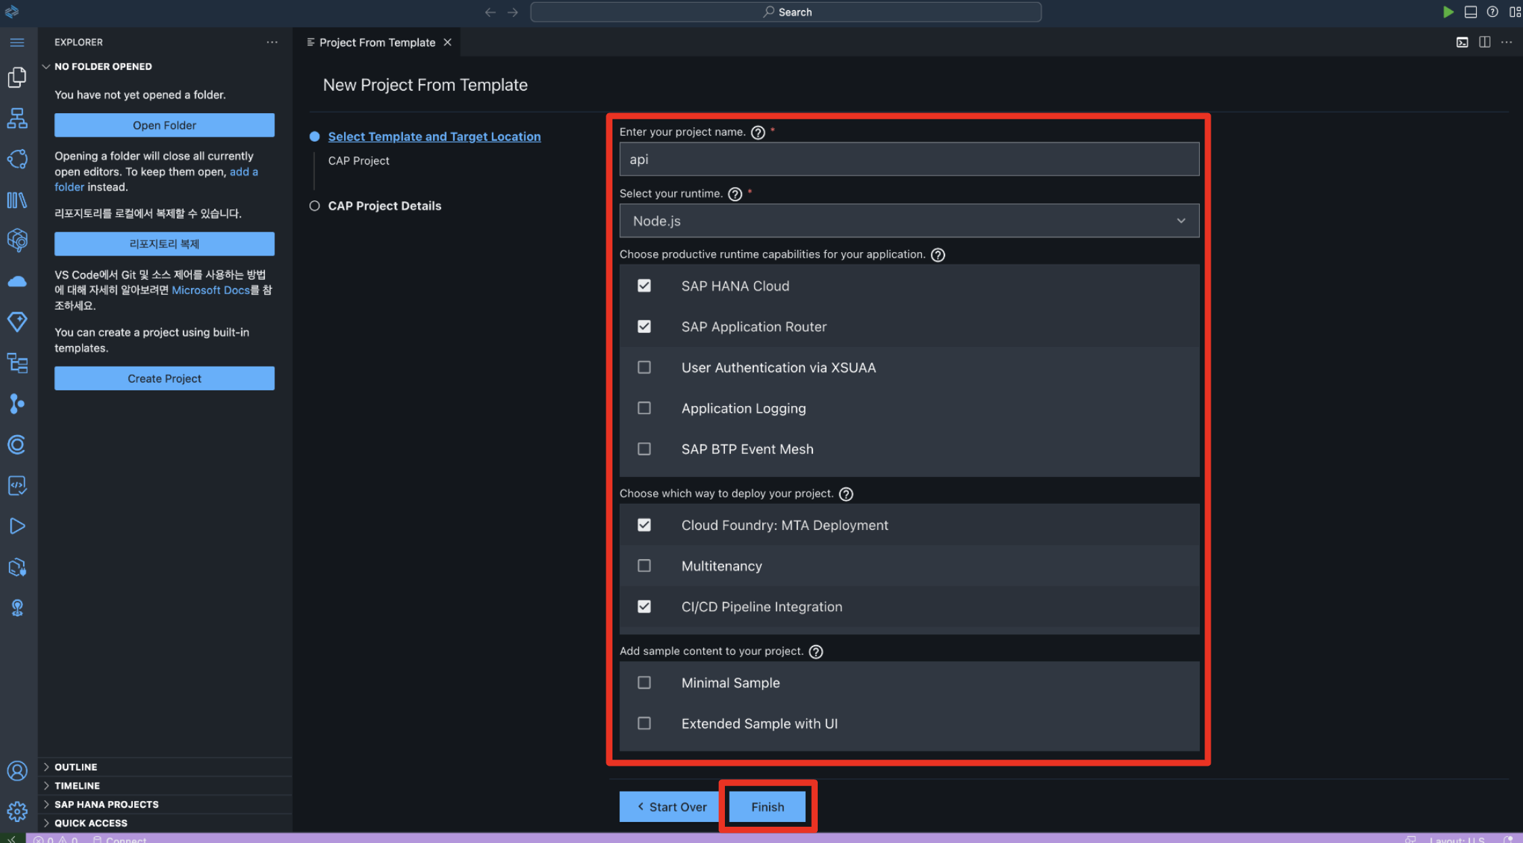Click the green run arrow in title bar
The width and height of the screenshot is (1523, 843).
tap(1448, 12)
